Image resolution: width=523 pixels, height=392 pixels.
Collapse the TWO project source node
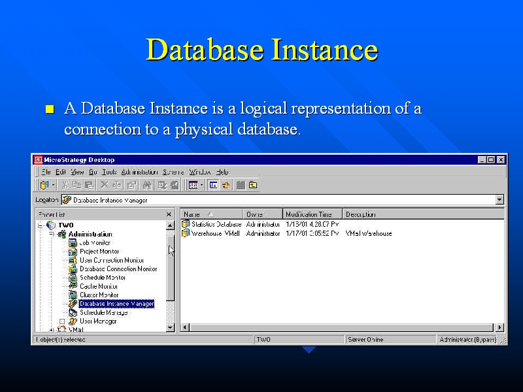[x=40, y=225]
